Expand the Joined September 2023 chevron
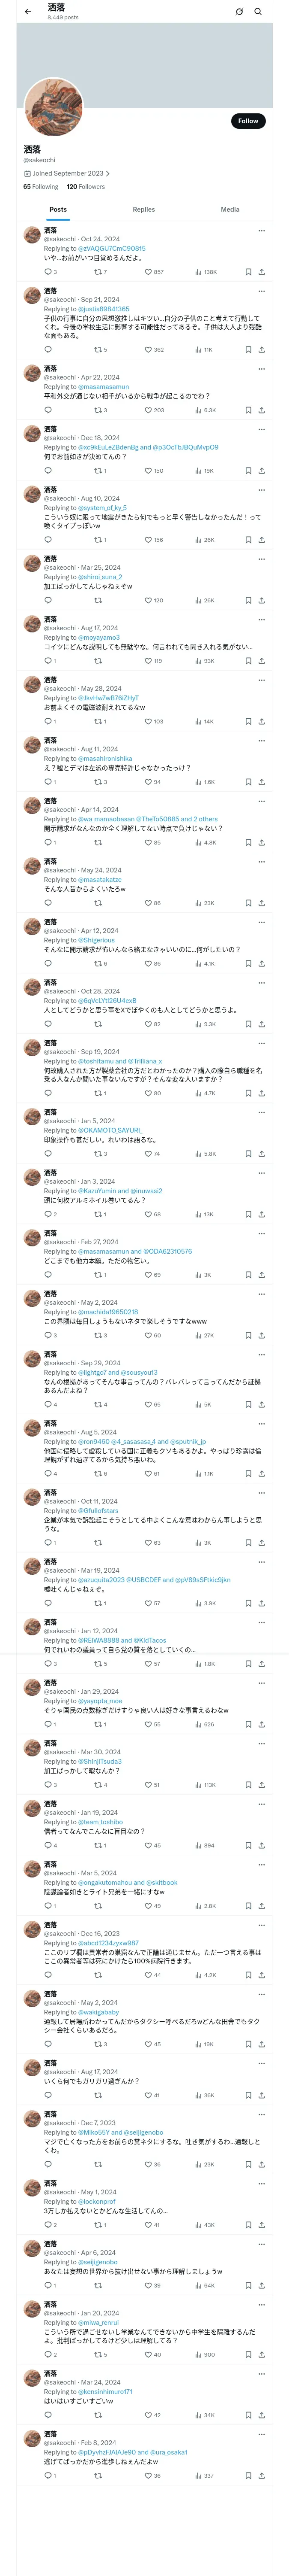 pyautogui.click(x=107, y=174)
